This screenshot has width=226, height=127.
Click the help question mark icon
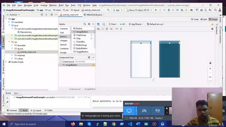tap(212, 29)
